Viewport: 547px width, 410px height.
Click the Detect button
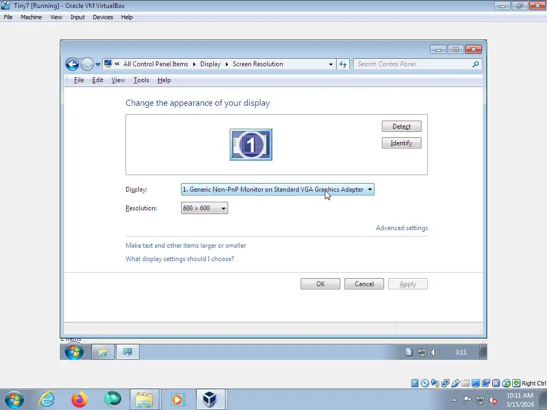[x=402, y=126]
